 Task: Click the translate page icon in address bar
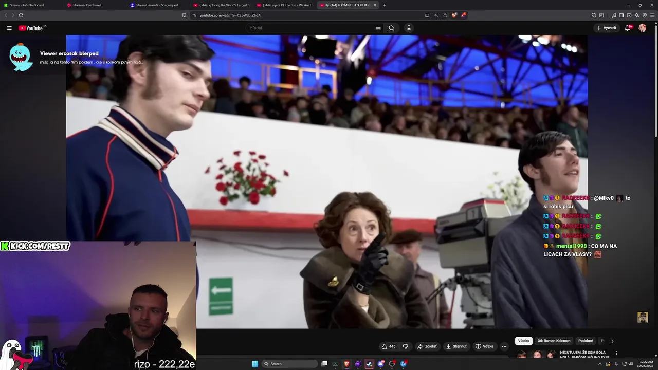pos(436,15)
